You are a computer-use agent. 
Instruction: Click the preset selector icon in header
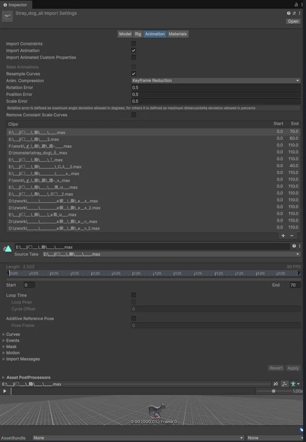click(294, 13)
